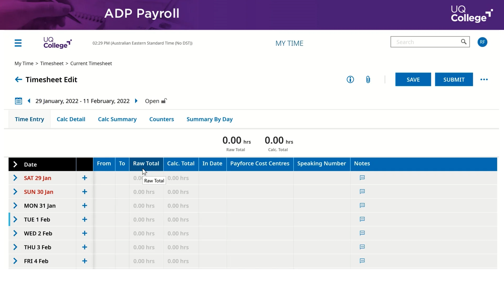
Task: Open the calendar date picker
Action: tap(18, 101)
